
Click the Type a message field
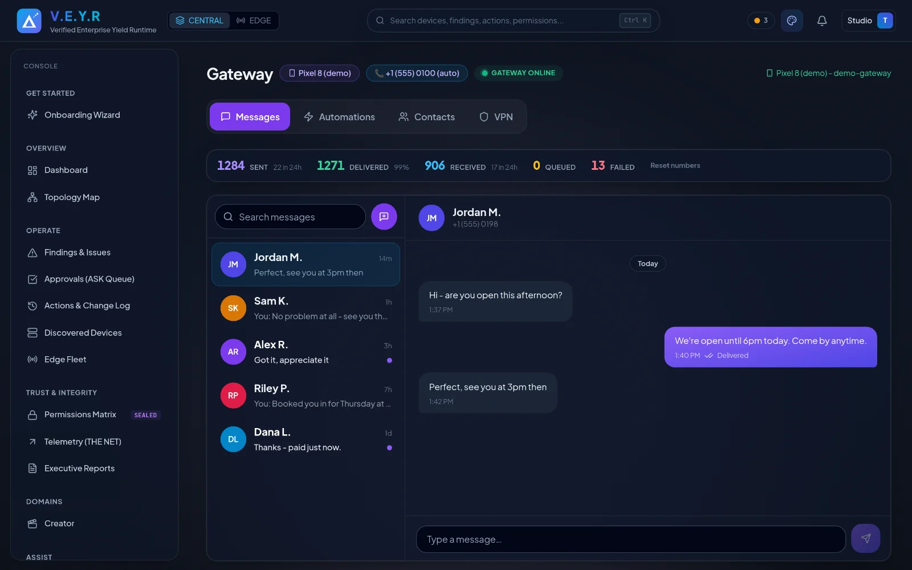coord(631,539)
